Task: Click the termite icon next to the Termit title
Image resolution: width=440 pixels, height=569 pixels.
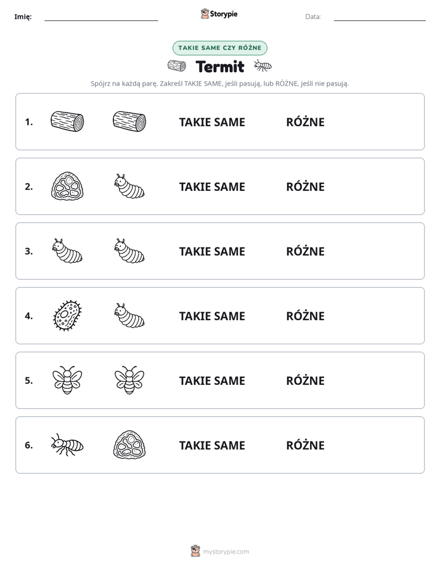Action: 263,66
